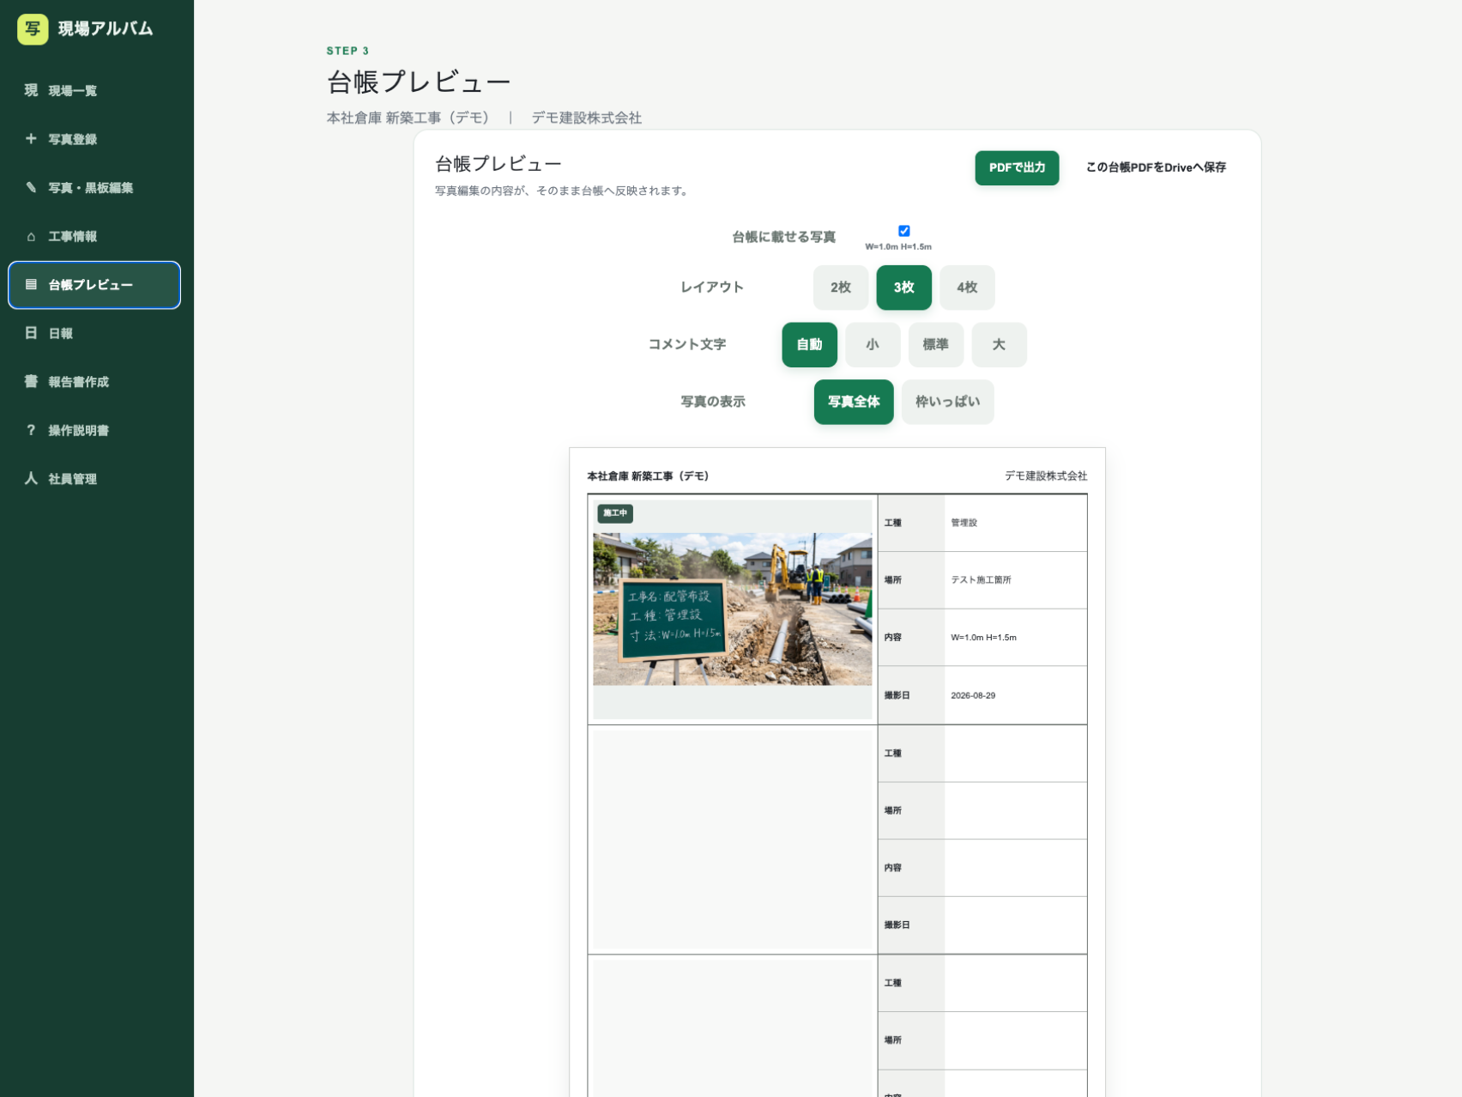Viewport: 1462px width, 1097px height.
Task: Click the 管埋設 value in the ledger
Action: 964,523
